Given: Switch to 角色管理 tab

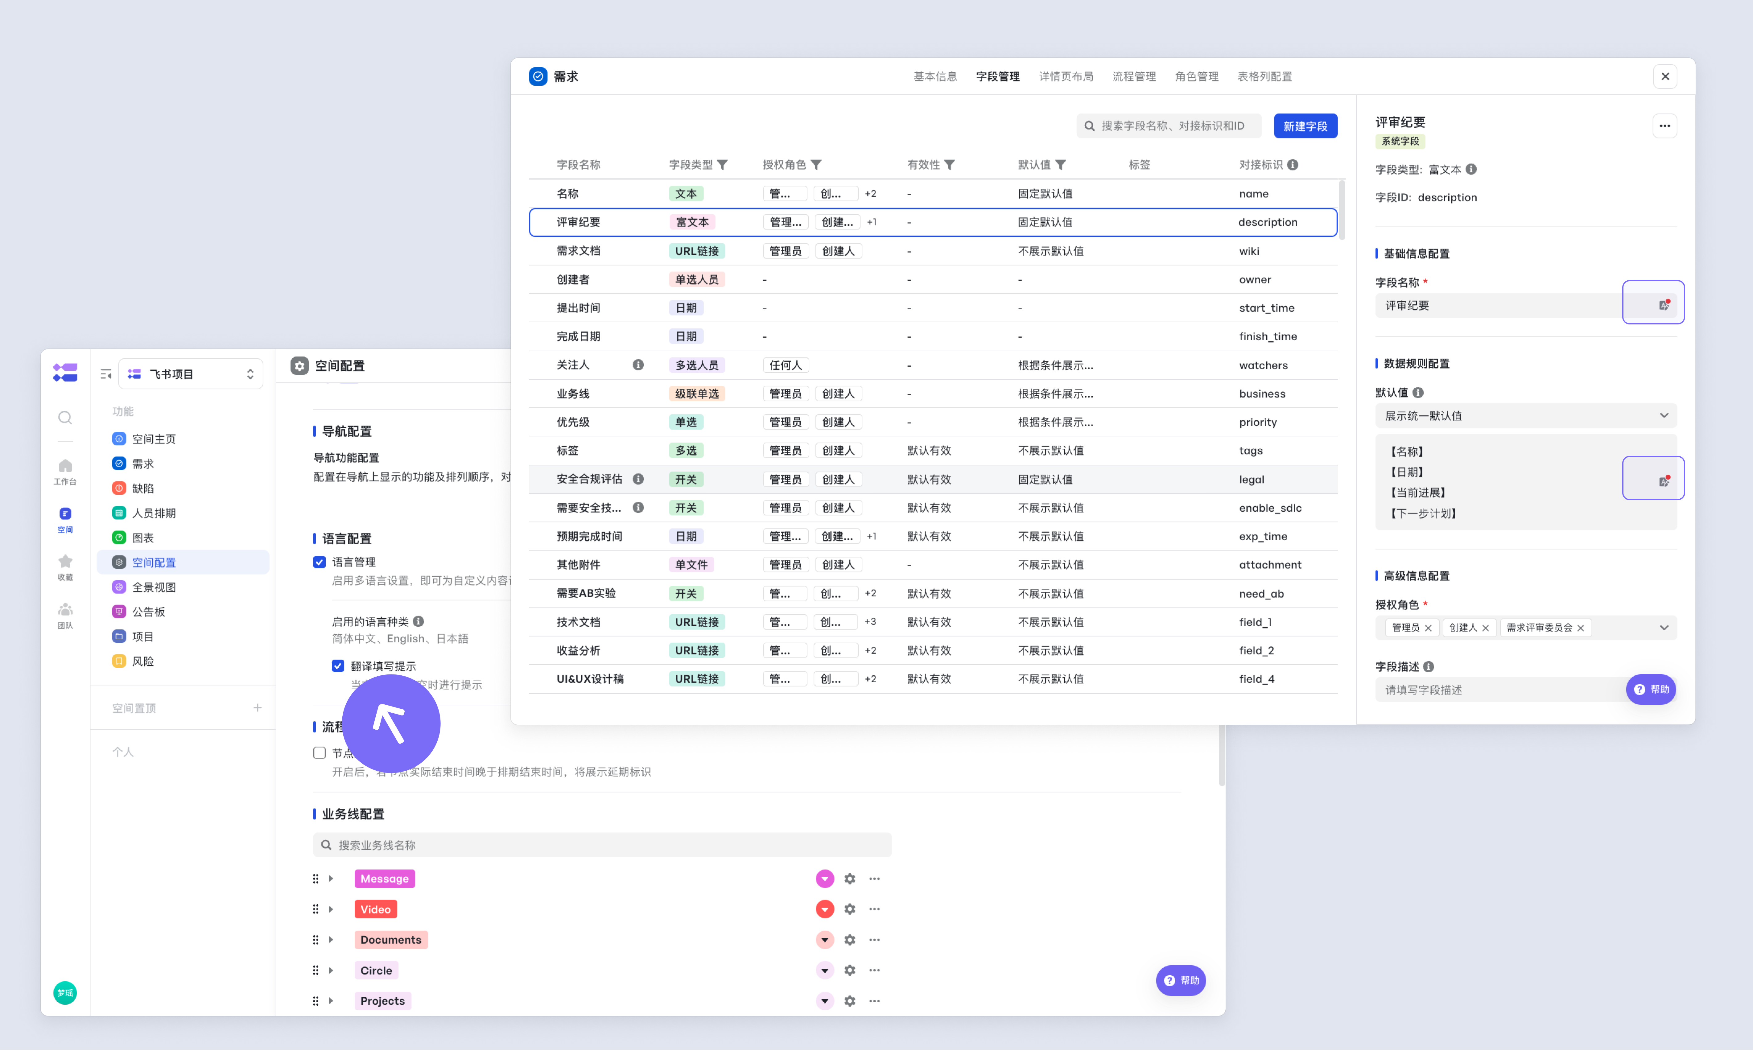Looking at the screenshot, I should pyautogui.click(x=1196, y=76).
